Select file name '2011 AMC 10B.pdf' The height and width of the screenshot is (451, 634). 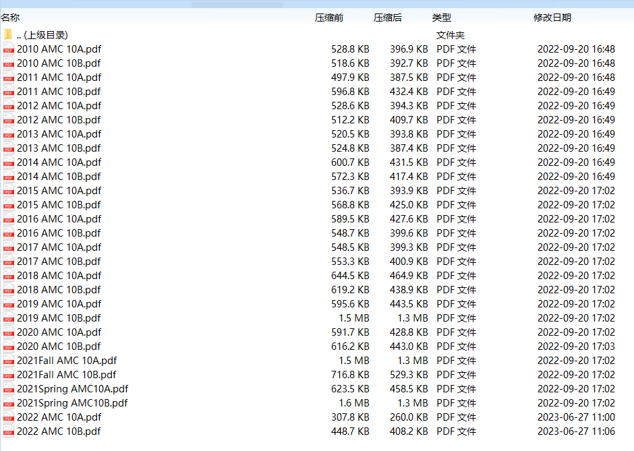click(x=59, y=91)
